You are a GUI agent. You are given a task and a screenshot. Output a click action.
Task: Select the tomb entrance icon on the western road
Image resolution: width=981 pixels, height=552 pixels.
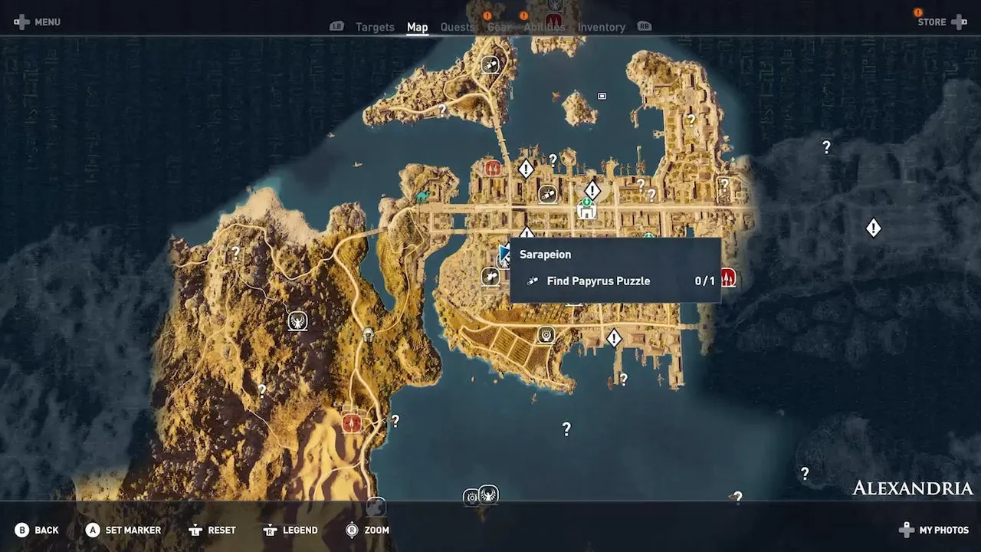369,334
